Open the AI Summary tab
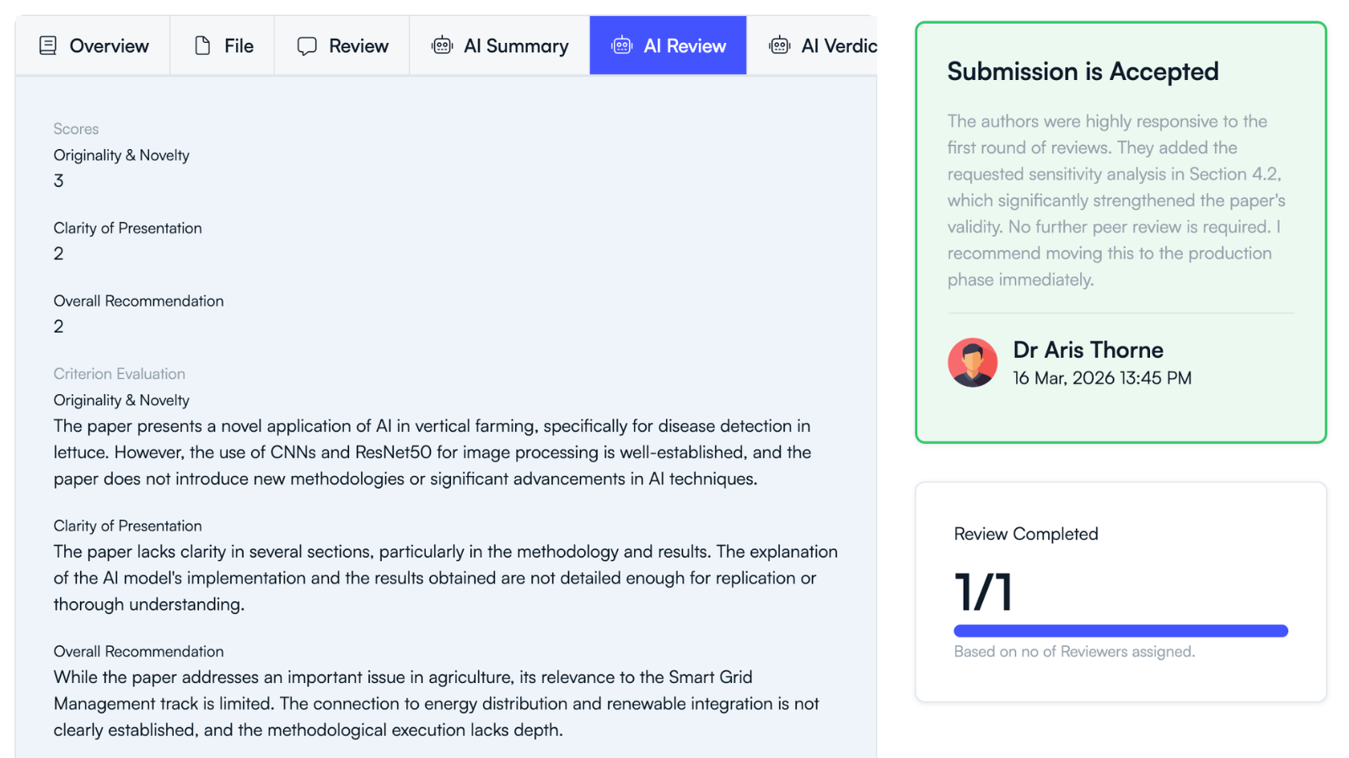Viewport: 1349px width, 758px height. [499, 45]
